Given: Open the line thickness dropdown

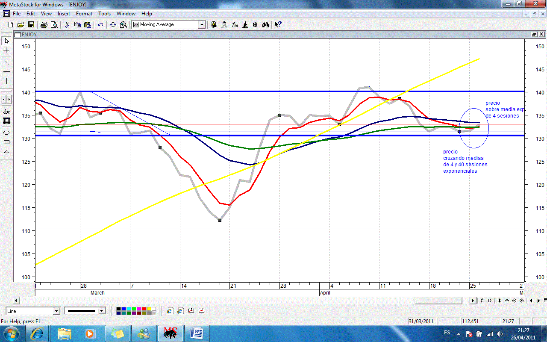Looking at the screenshot, I should (x=102, y=311).
